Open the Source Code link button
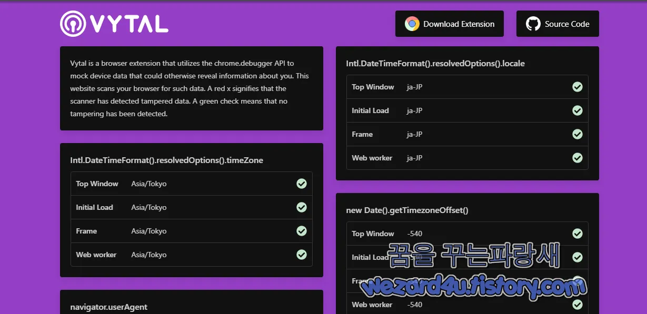Screen dimensions: 647x314 point(558,24)
